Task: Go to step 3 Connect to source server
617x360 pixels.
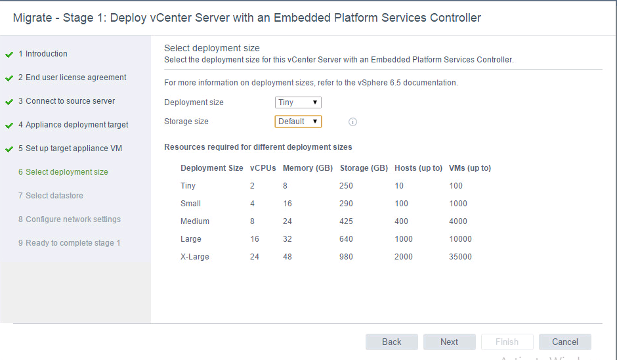Action: point(66,101)
